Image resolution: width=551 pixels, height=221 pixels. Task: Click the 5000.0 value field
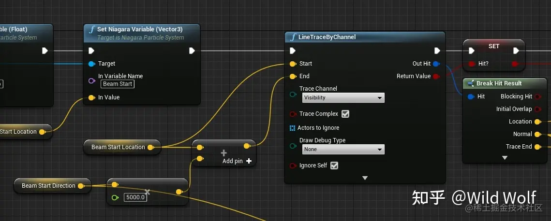pos(135,197)
